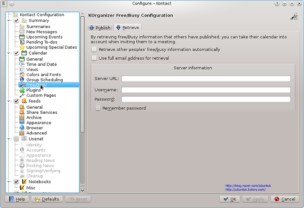Click the Feeds General icon
The width and height of the screenshot is (304, 208).
click(22, 107)
